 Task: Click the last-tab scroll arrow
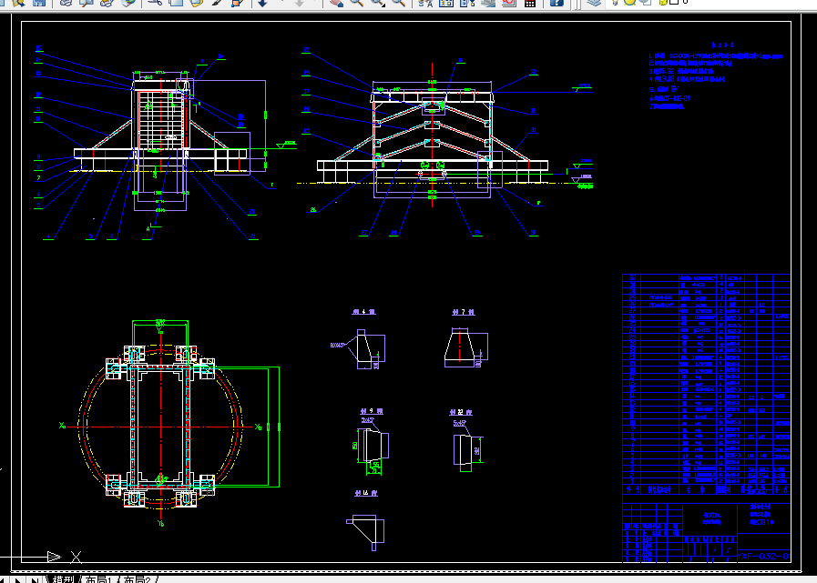pyautogui.click(x=35, y=579)
